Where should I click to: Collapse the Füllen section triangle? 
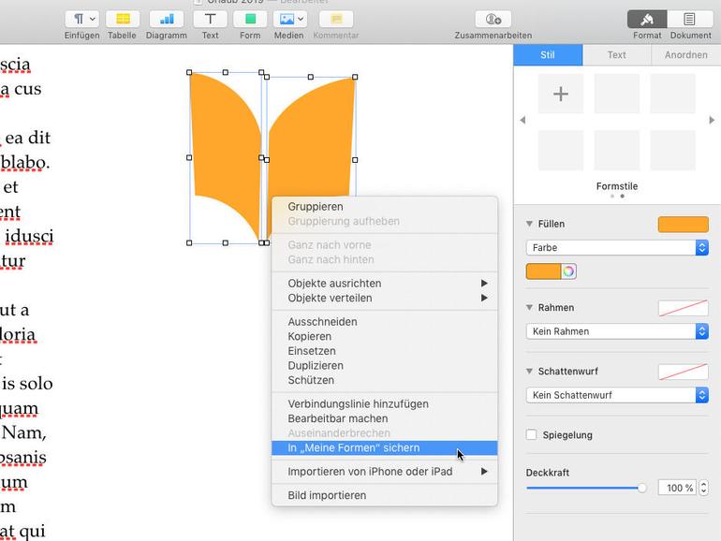[529, 224]
